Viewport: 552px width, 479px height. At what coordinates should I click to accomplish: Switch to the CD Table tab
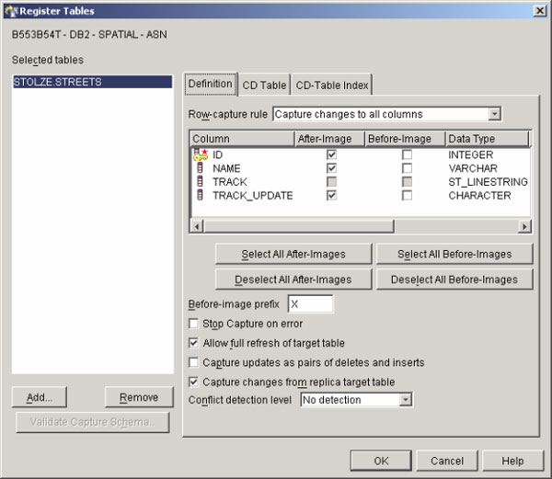tap(263, 86)
